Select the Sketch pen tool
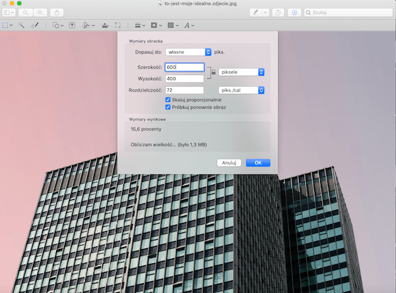The image size is (396, 293). (x=36, y=24)
